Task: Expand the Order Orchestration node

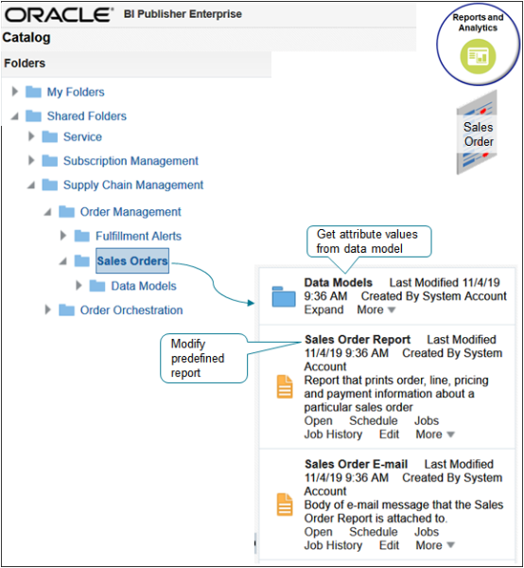Action: [47, 310]
